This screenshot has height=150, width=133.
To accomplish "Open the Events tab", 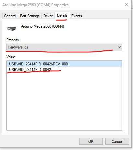I will pyautogui.click(x=77, y=16).
